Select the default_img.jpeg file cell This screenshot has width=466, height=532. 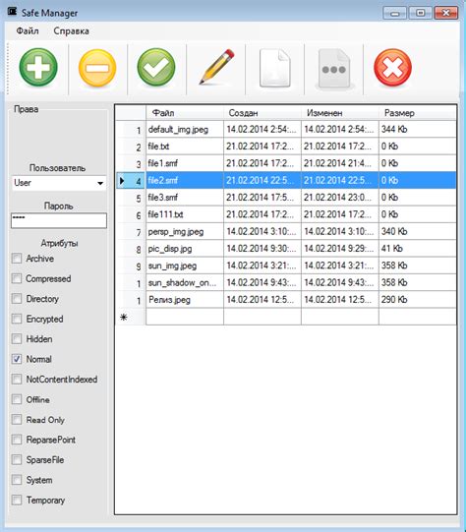click(185, 129)
